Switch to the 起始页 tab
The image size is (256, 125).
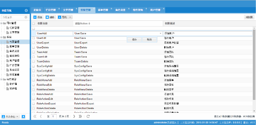[x=37, y=10]
